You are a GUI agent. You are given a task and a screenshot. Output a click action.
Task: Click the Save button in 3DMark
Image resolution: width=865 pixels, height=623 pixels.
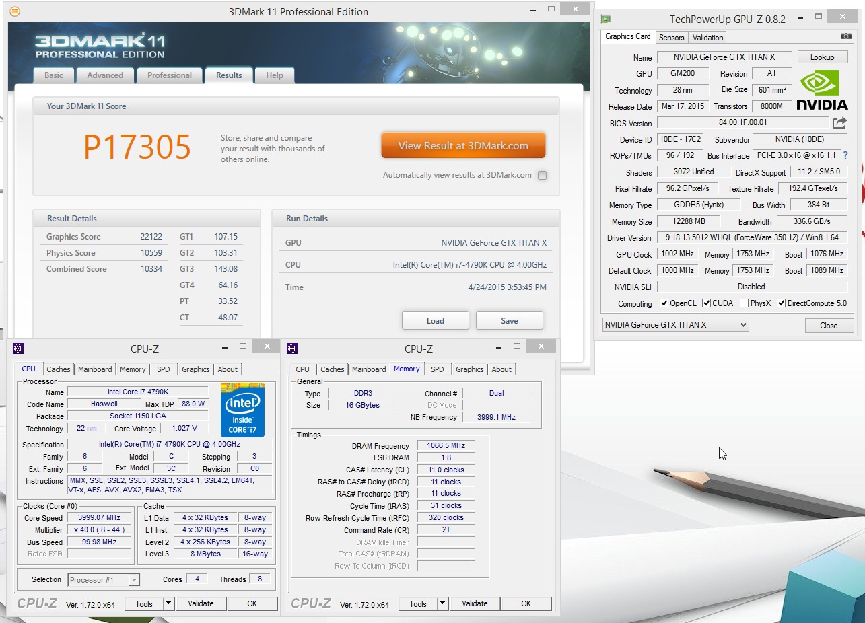(510, 320)
